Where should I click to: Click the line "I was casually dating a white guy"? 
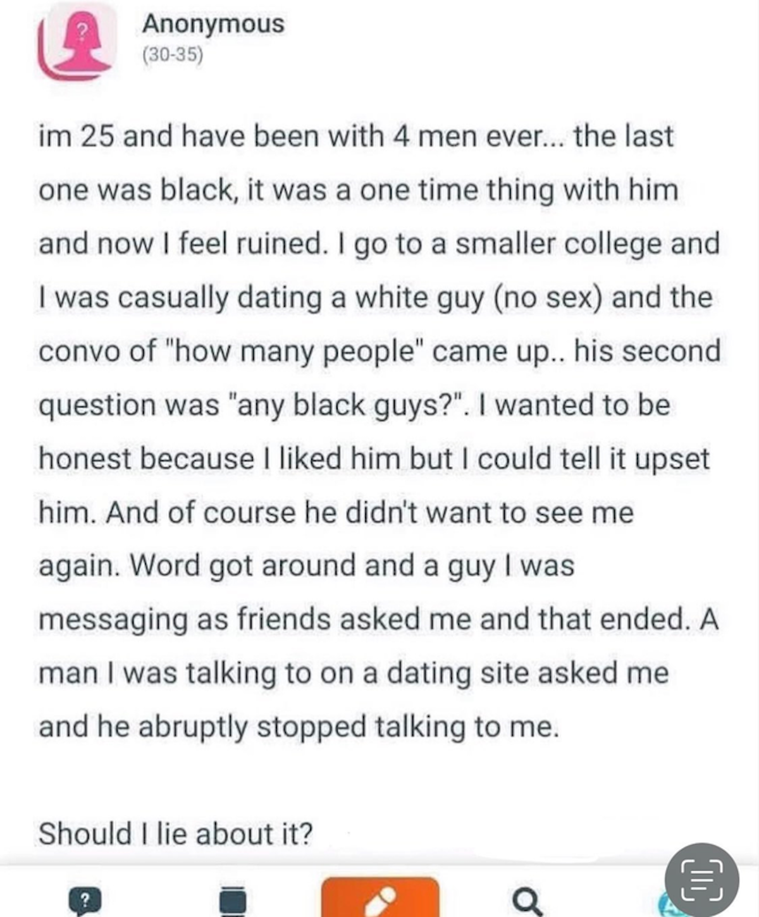375,298
